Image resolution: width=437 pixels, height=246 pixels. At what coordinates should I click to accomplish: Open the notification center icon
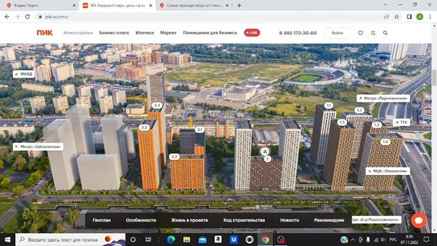(x=426, y=240)
